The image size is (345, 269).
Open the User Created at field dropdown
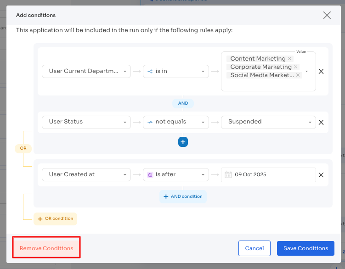click(86, 174)
